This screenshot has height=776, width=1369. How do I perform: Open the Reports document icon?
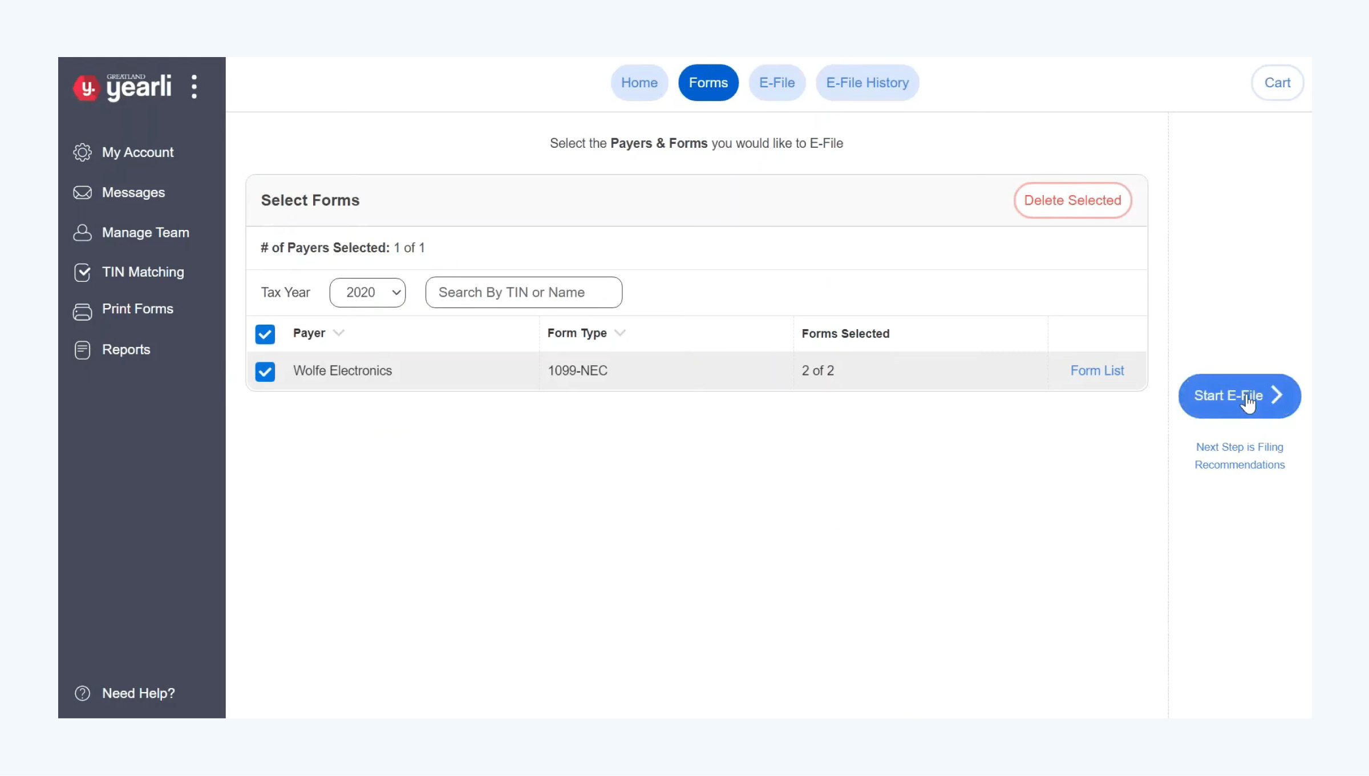point(82,350)
